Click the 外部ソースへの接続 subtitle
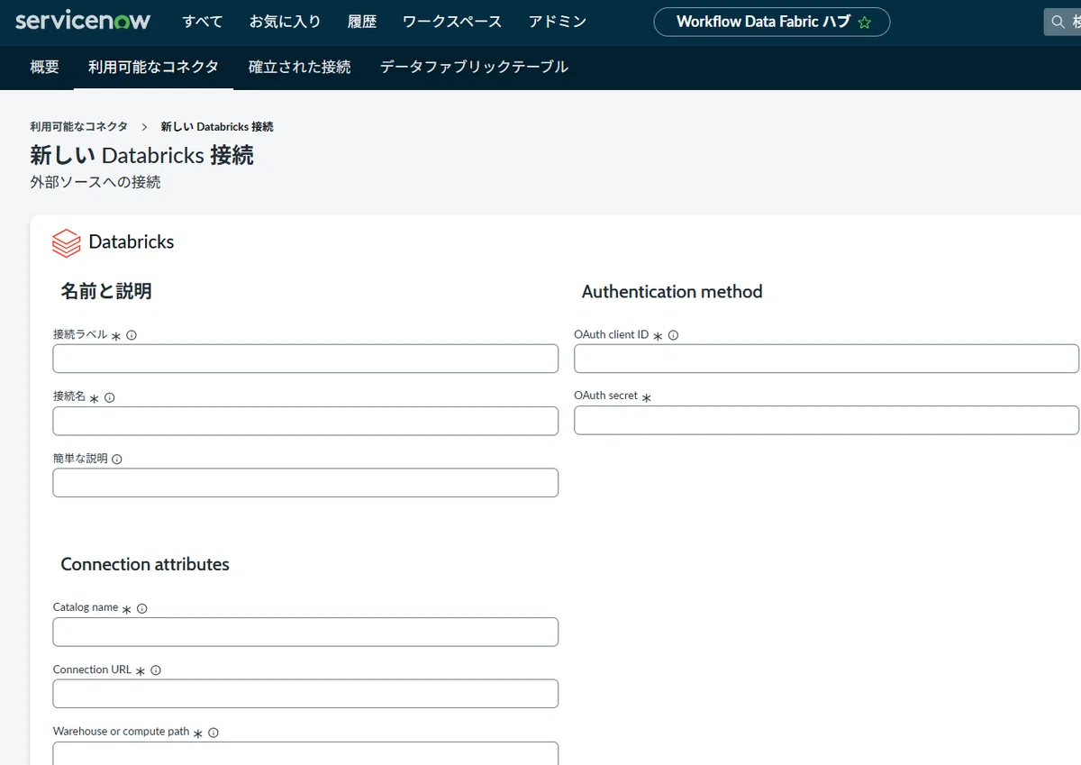The image size is (1081, 765). (95, 182)
